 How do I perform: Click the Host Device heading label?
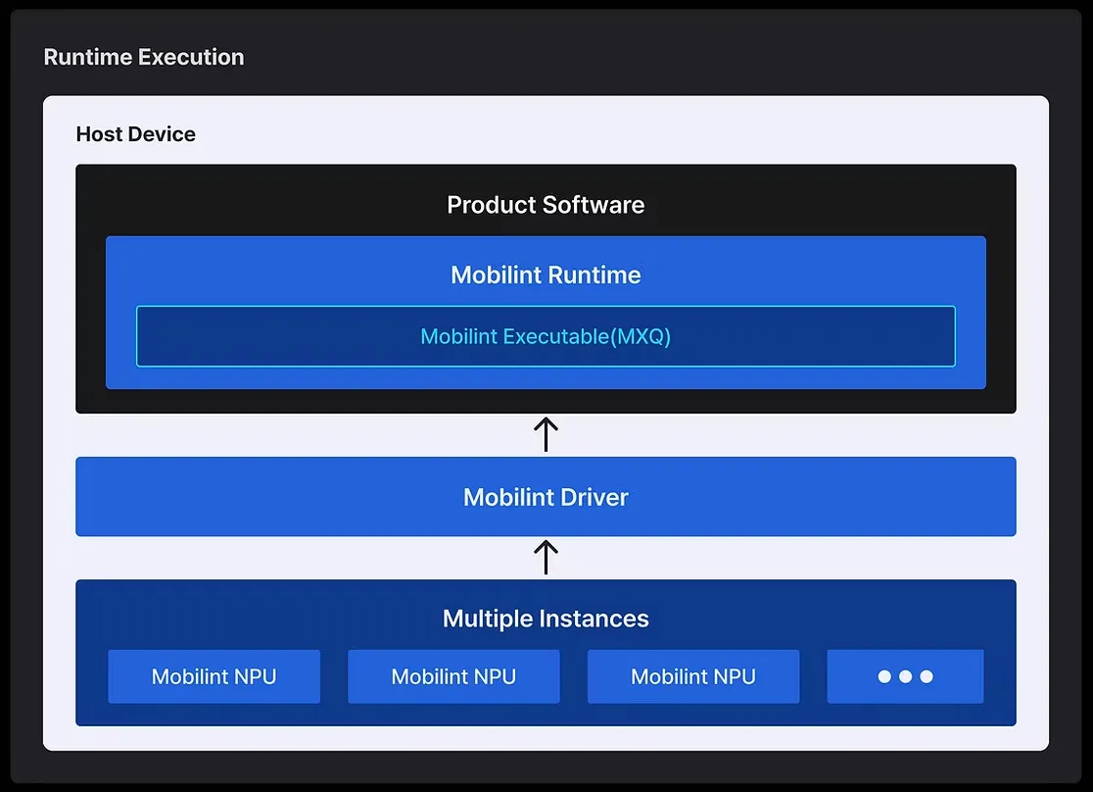(x=135, y=134)
